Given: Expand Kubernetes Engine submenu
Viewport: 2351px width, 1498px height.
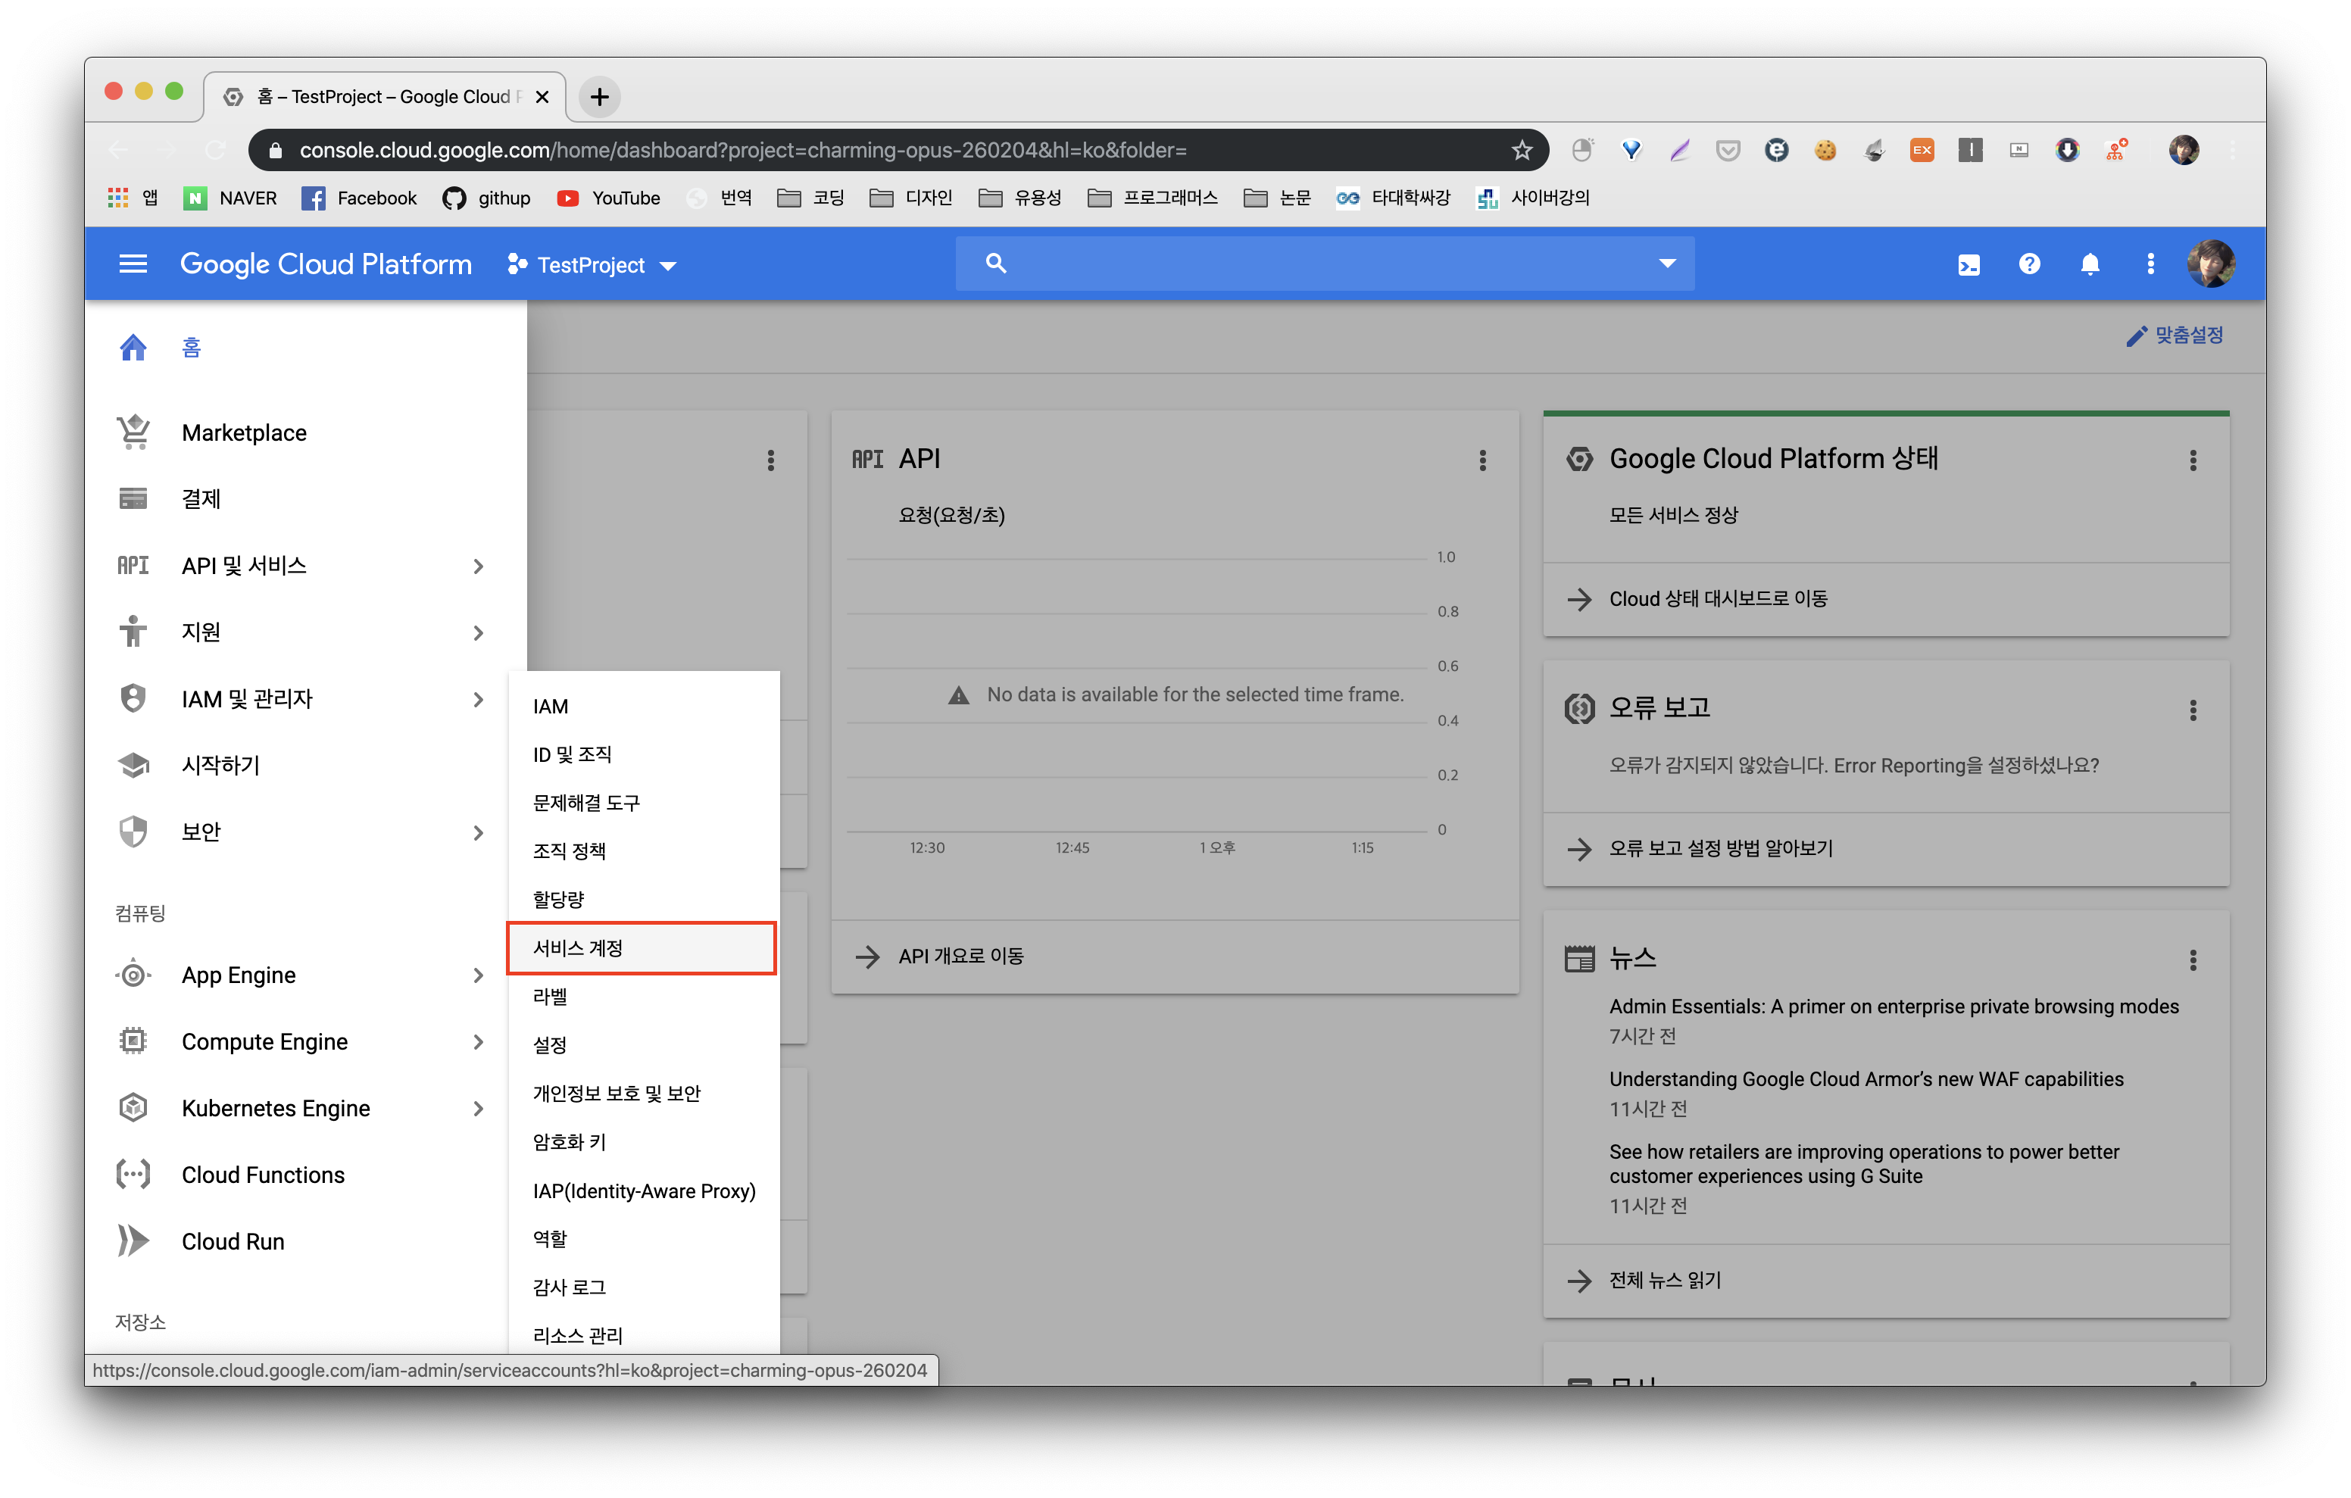Looking at the screenshot, I should coord(479,1109).
